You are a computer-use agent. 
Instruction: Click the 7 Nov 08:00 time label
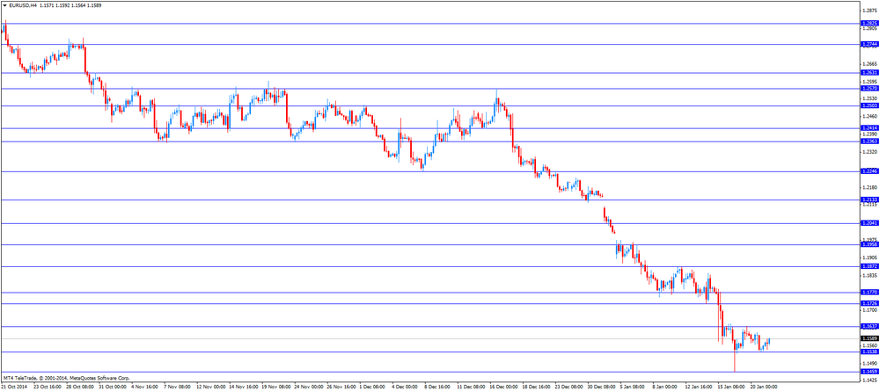pos(176,387)
